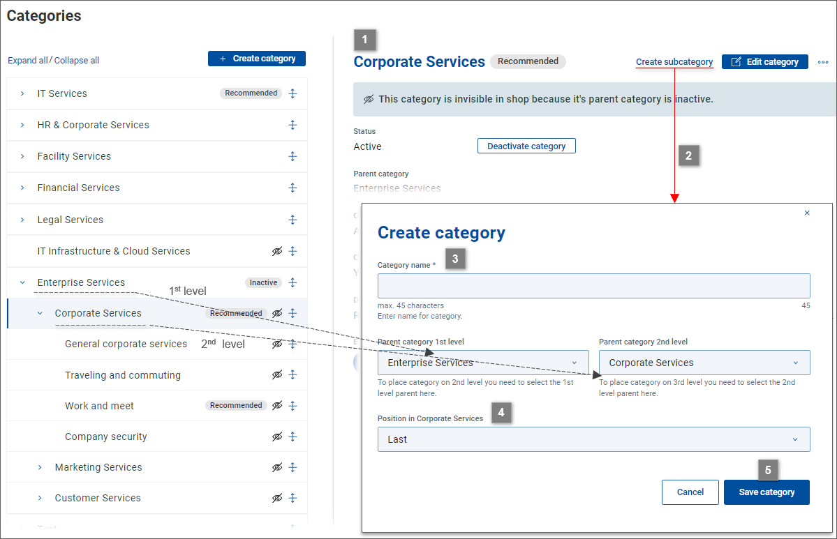Click the move handle icon for IT Services
This screenshot has height=539, width=837.
(x=293, y=93)
